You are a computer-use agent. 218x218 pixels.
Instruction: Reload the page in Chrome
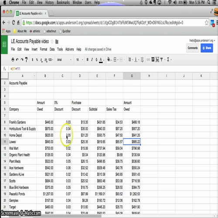pos(14,23)
